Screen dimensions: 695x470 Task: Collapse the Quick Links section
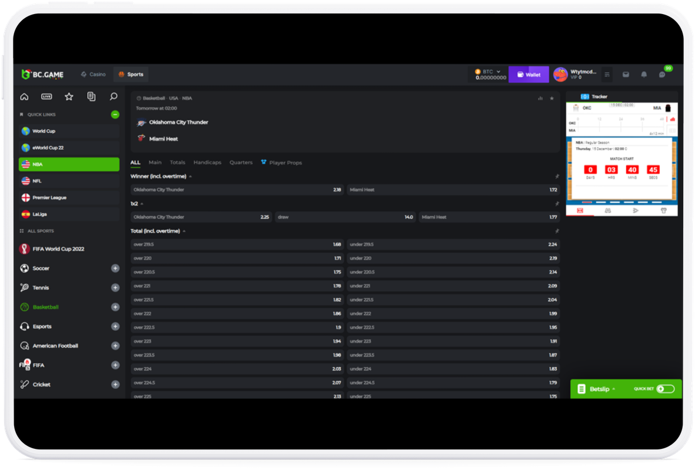coord(115,115)
